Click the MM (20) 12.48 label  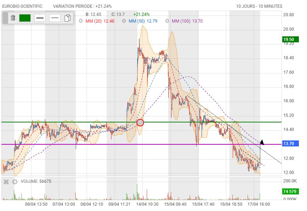click(100, 21)
